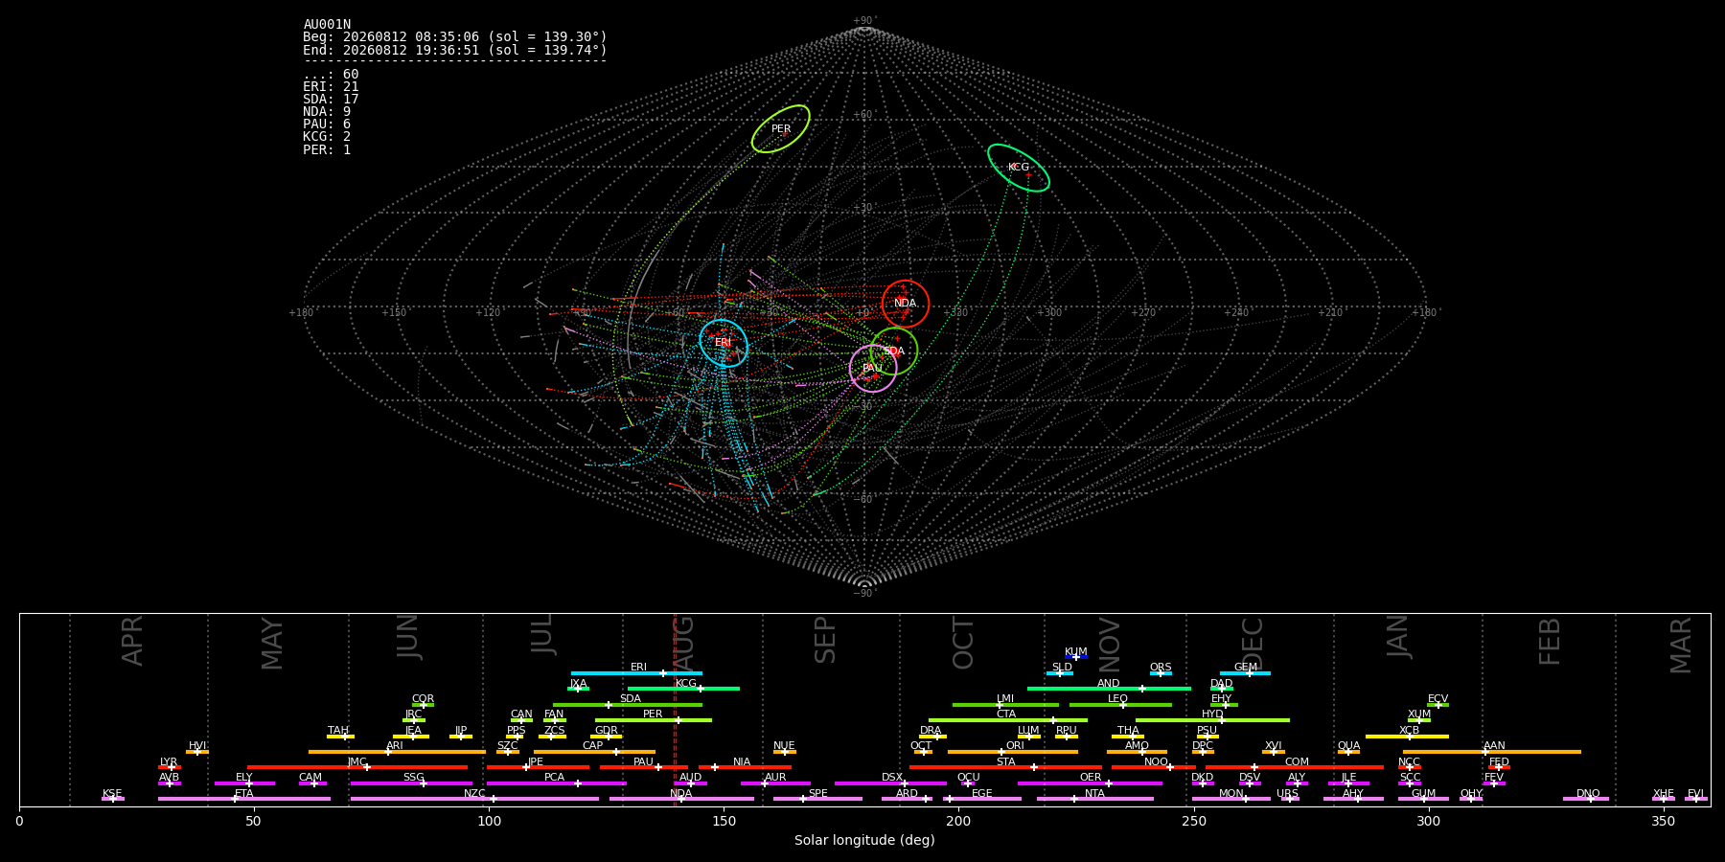Click the STA red activity bar

1005,767
